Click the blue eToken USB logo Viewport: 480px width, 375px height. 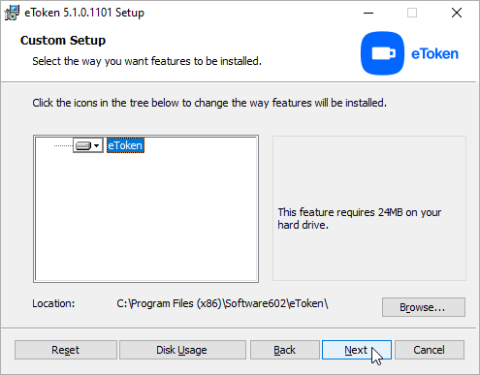click(382, 53)
